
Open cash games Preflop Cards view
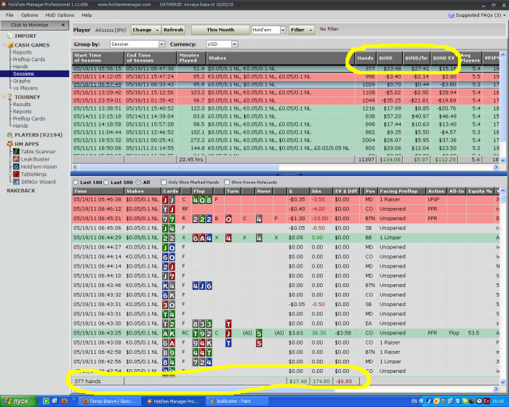click(29, 60)
